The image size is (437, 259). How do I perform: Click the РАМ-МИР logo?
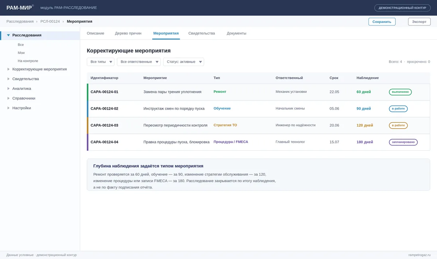point(20,7)
